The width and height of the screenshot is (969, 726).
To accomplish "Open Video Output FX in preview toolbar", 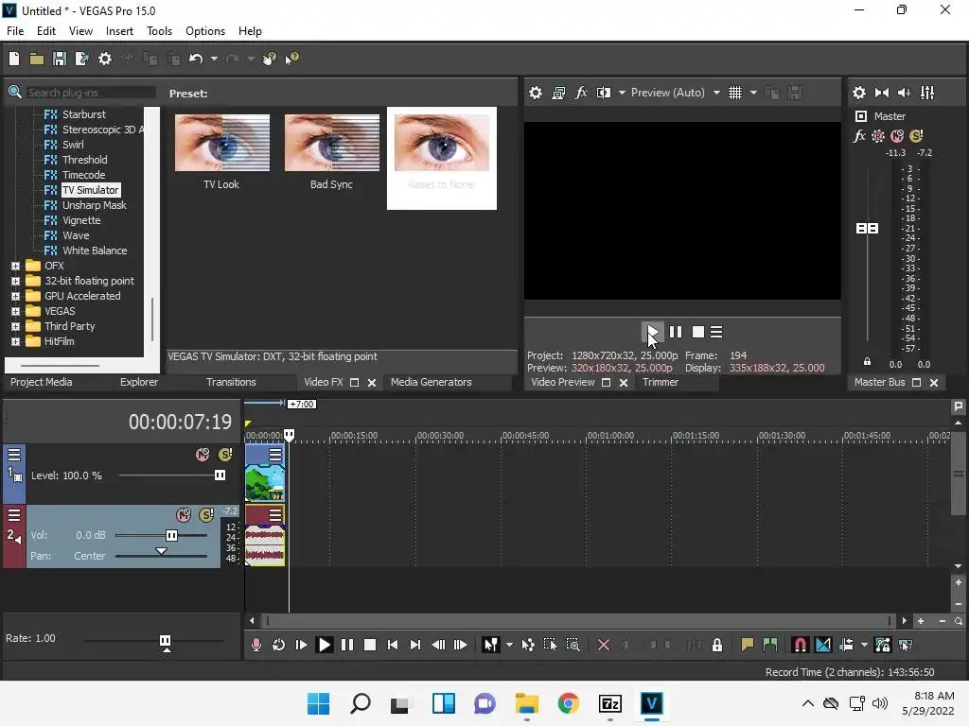I will click(x=581, y=93).
